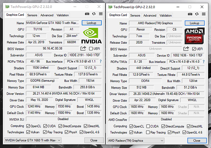Image resolution: width=211 pixels, height=148 pixels.
Task: Click the NVIDIA logo image
Action: [91, 36]
